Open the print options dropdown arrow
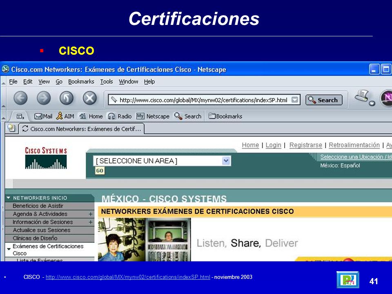The height and width of the screenshot is (294, 392). coord(372,103)
